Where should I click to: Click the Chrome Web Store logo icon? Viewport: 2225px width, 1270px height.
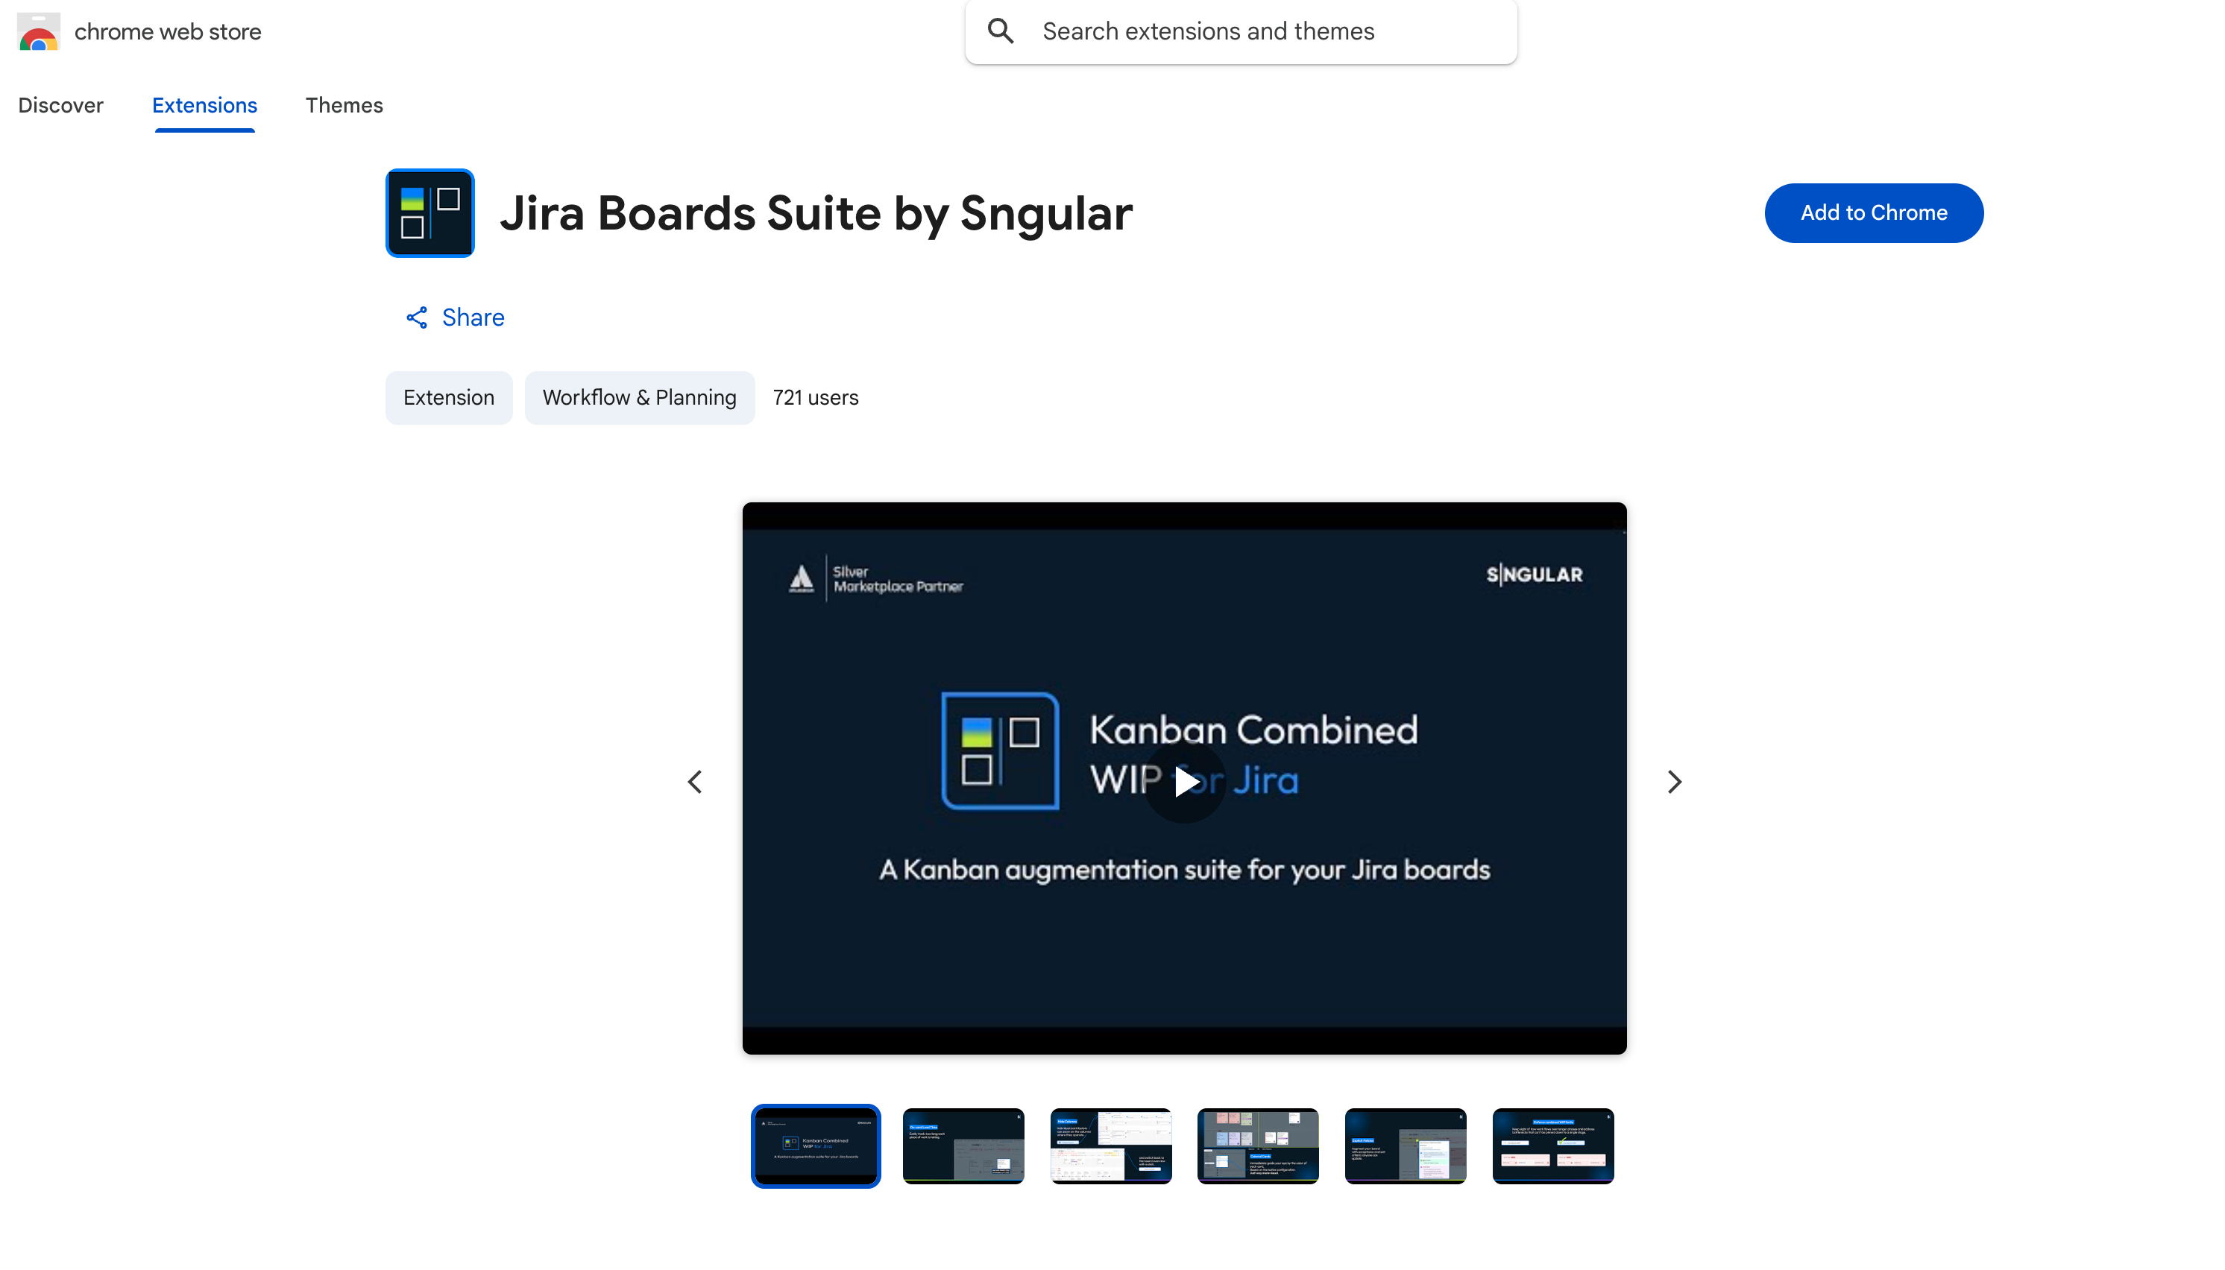38,31
